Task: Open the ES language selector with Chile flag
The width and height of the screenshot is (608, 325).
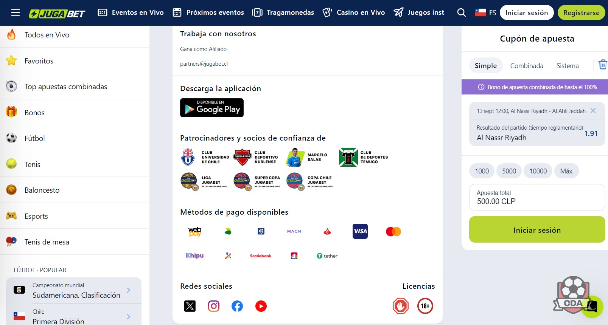Action: 485,12
